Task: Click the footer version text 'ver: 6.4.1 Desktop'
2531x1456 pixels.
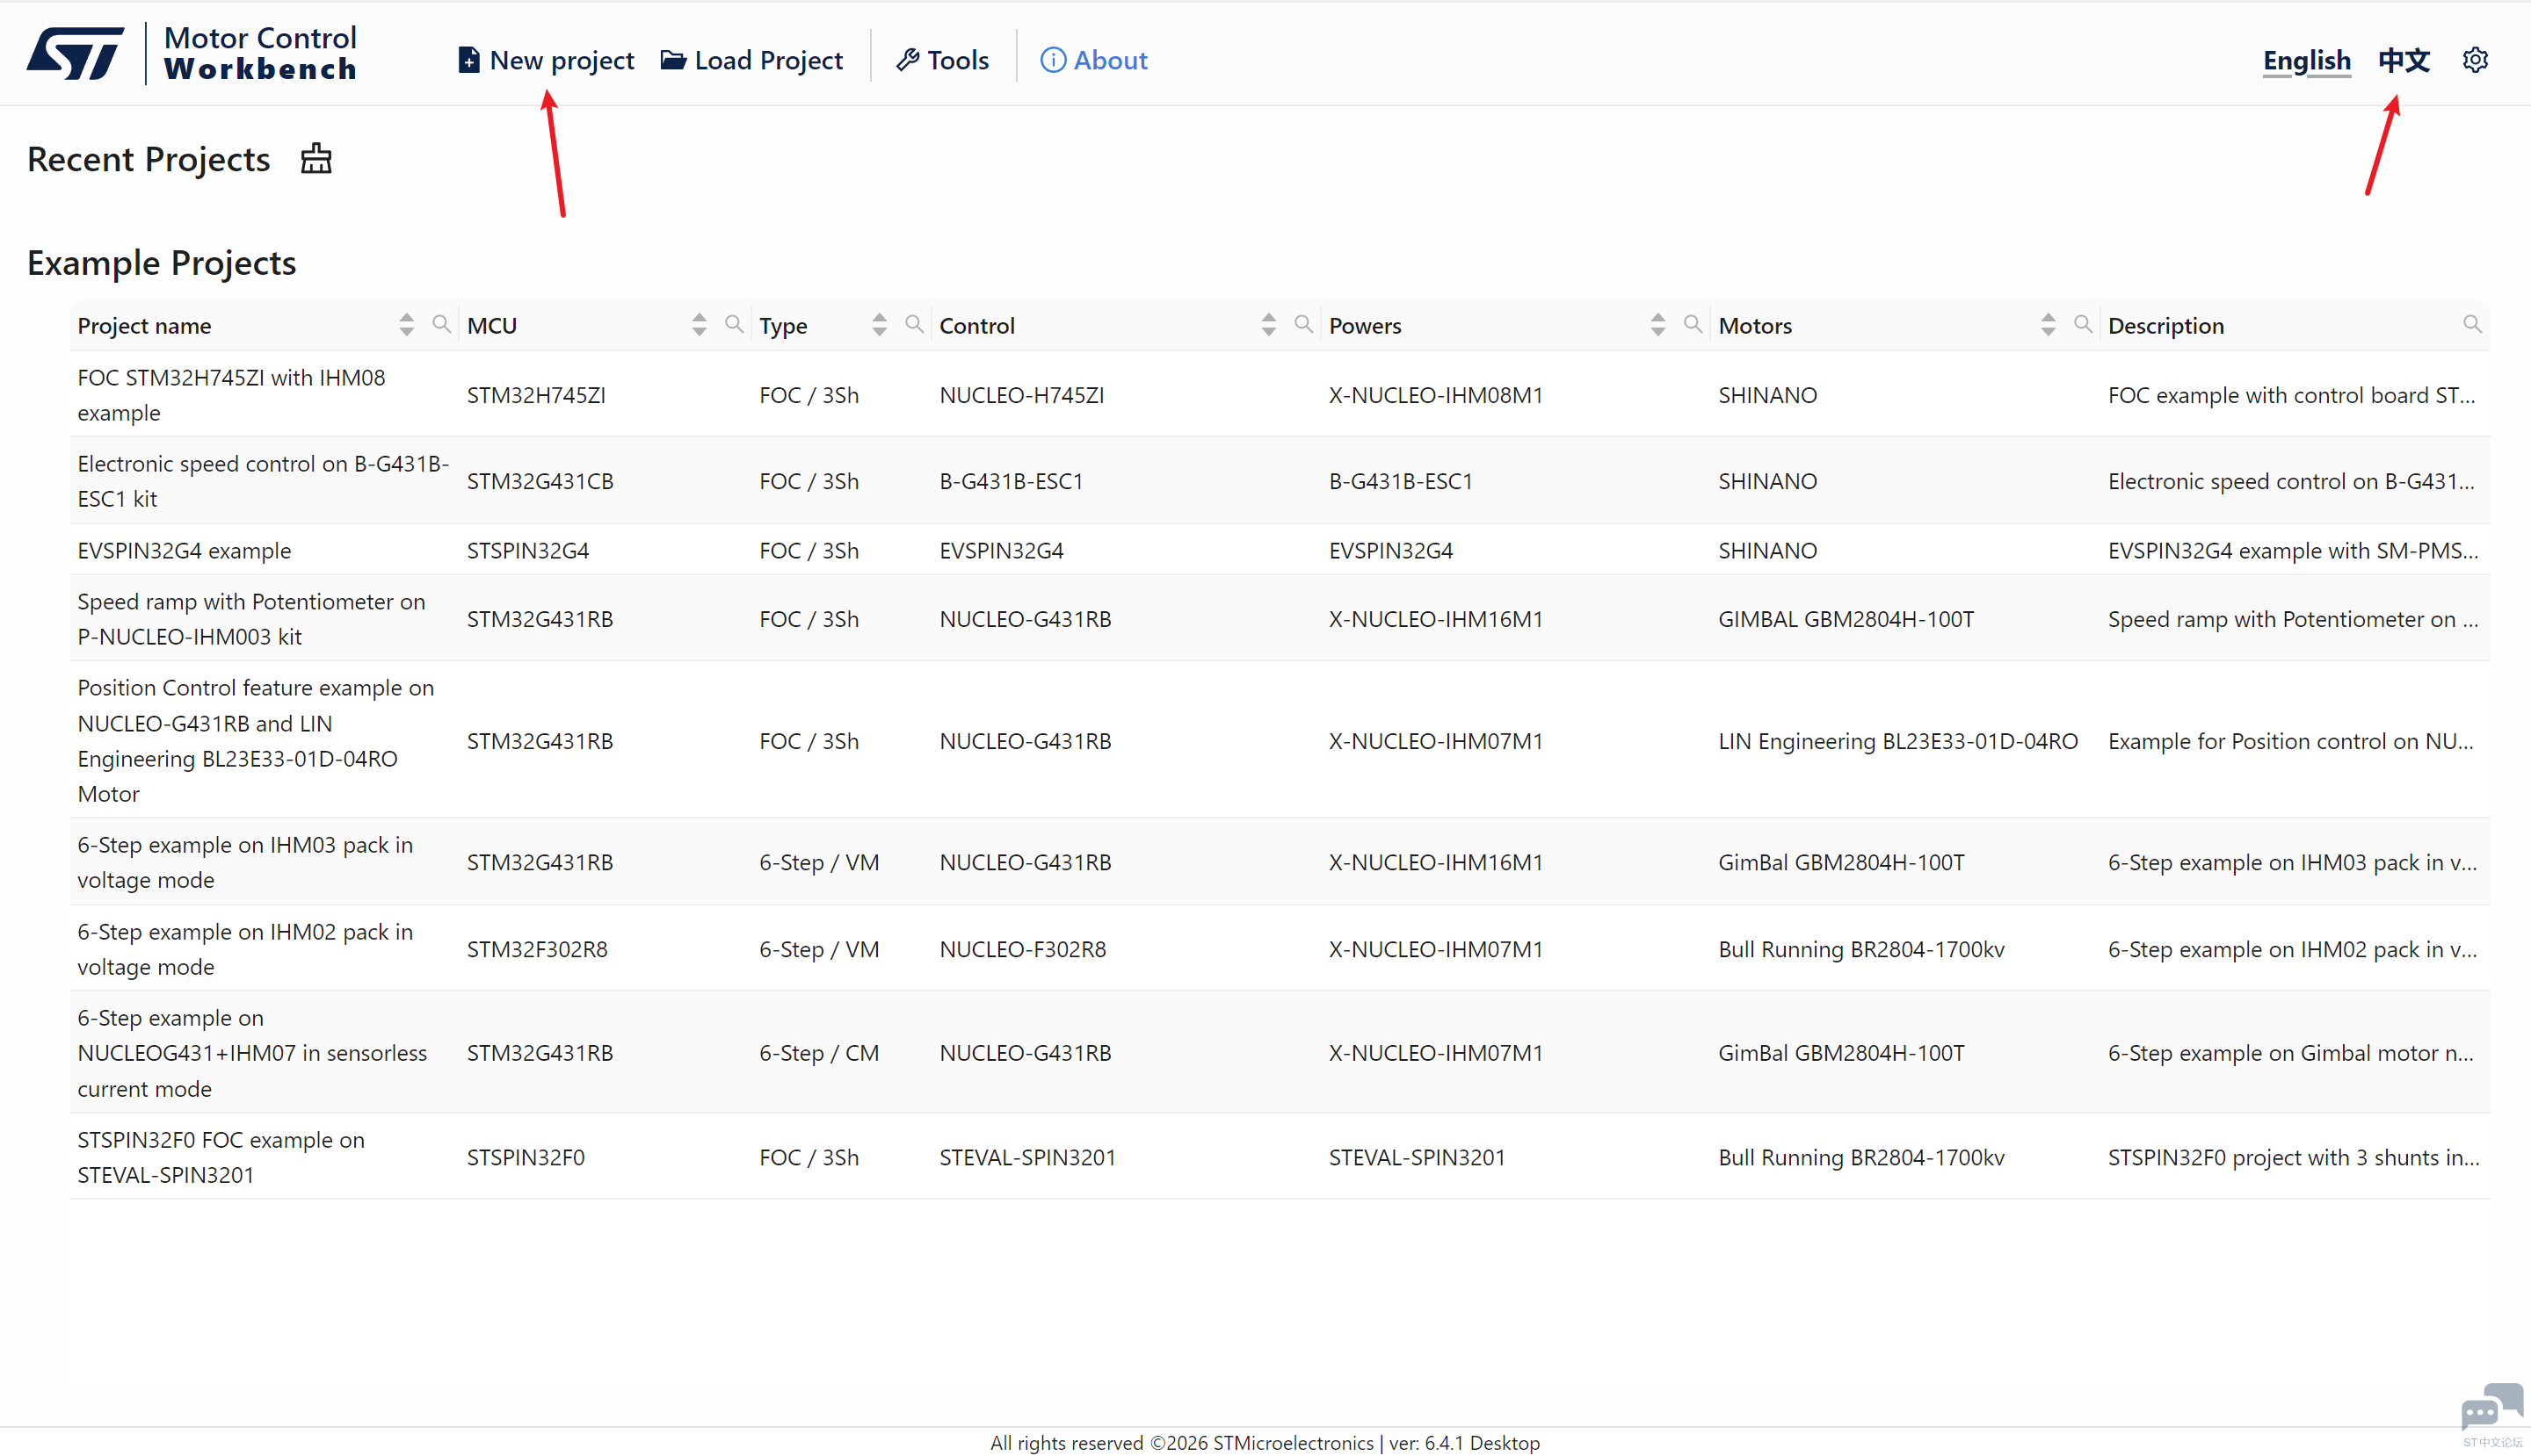Action: [x=1464, y=1442]
